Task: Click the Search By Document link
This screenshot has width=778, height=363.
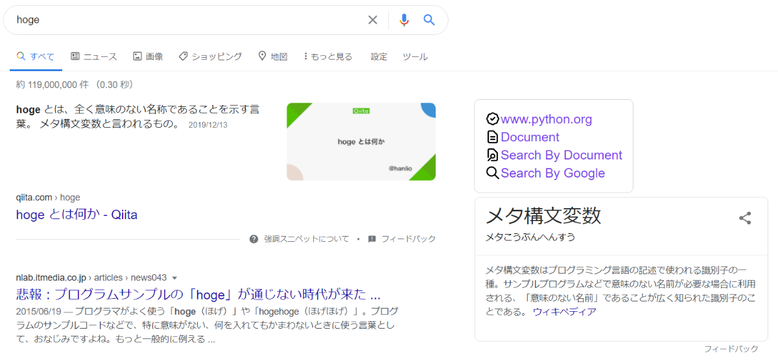Action: click(x=561, y=156)
